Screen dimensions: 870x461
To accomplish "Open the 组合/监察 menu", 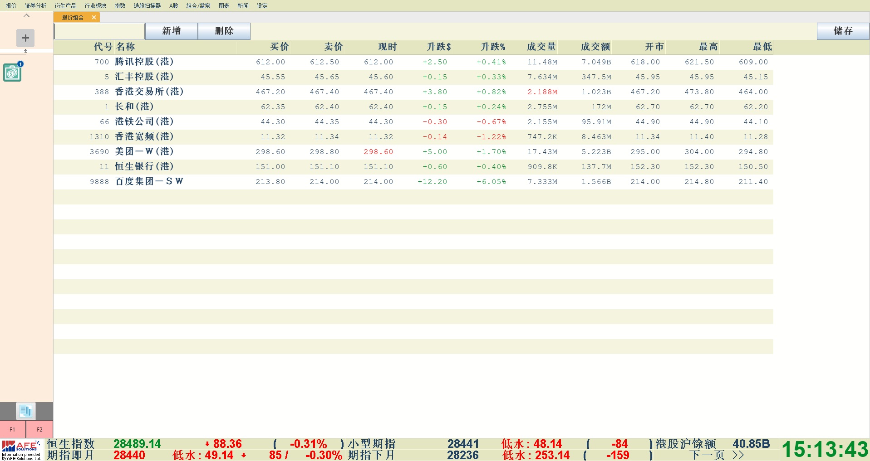I will 198,5.
